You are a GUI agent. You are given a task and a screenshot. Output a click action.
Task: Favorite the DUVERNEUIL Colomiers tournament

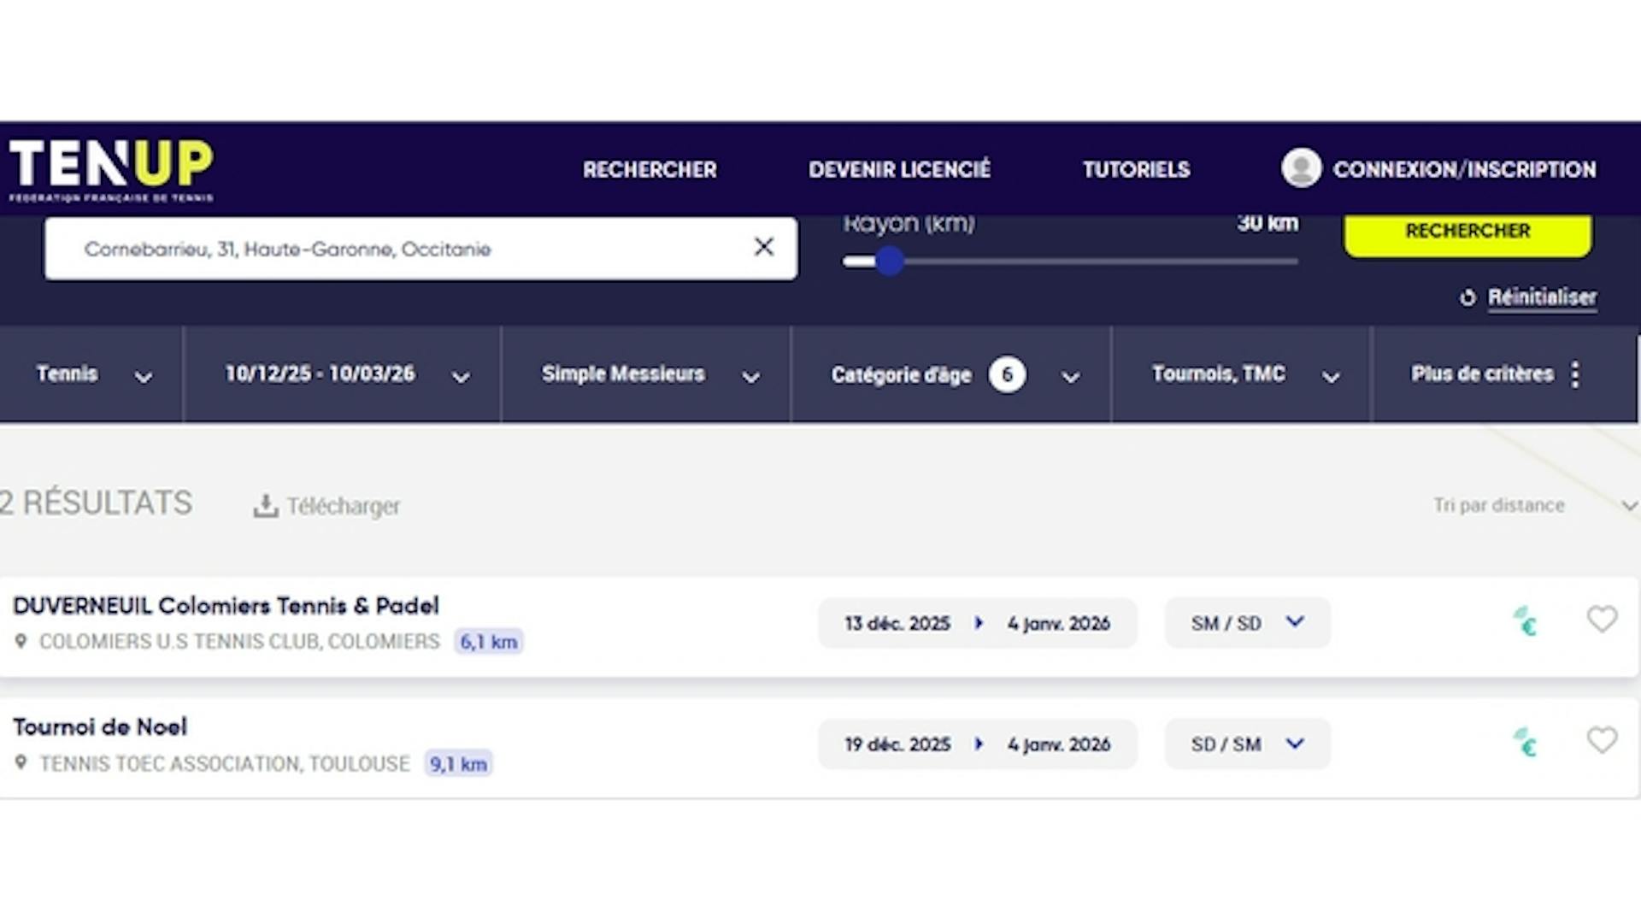[1602, 619]
